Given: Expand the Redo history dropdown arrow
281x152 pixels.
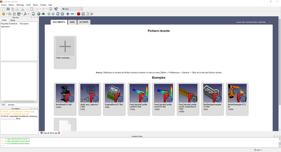Looking at the screenshot, I should (x=47, y=9).
